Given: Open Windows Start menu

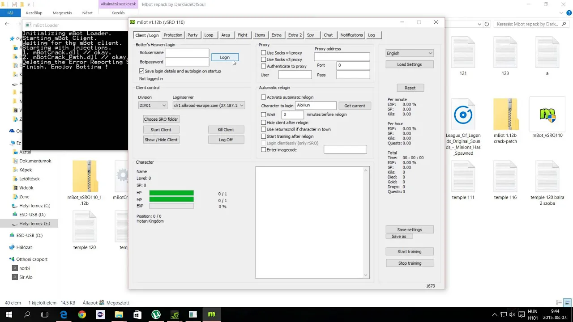Looking at the screenshot, I should click(9, 314).
